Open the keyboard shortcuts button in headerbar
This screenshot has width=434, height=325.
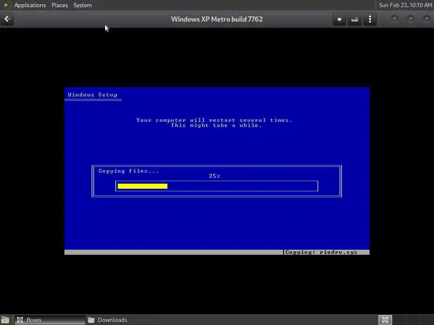[x=355, y=19]
